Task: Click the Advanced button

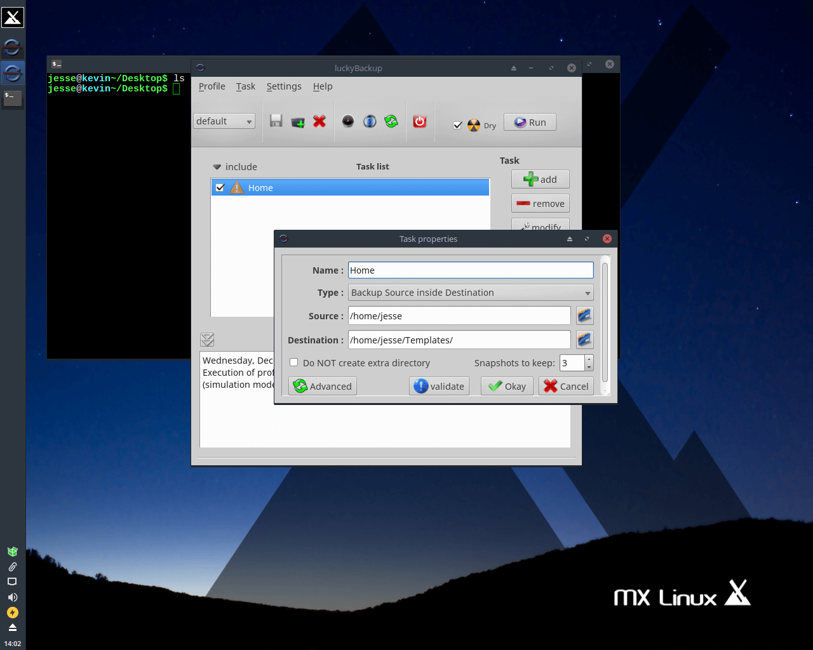Action: (323, 386)
